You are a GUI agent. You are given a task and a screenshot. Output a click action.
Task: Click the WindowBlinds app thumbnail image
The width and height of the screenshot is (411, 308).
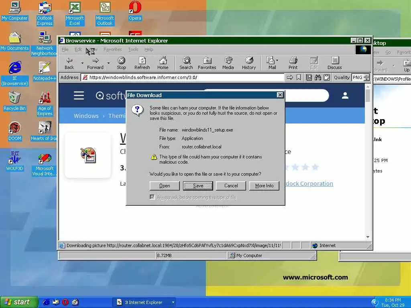click(88, 155)
